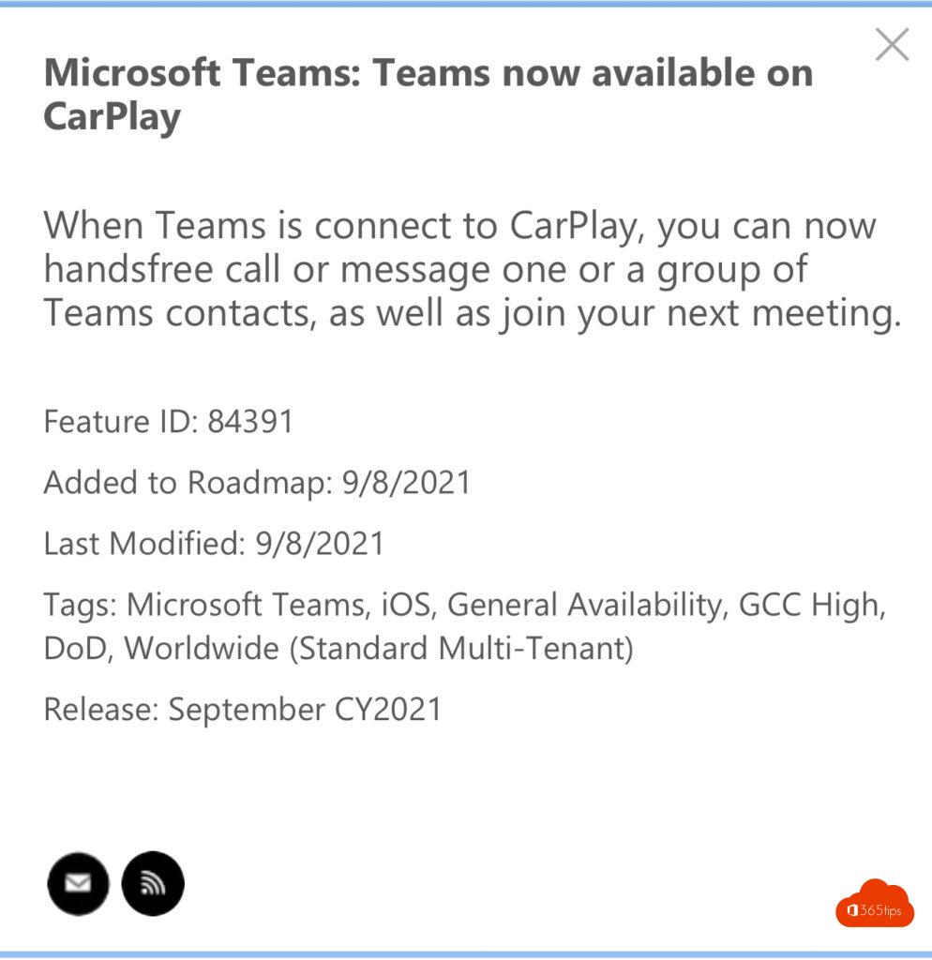
Task: Select the 'Microsoft Teams' tag
Action: 246,605
